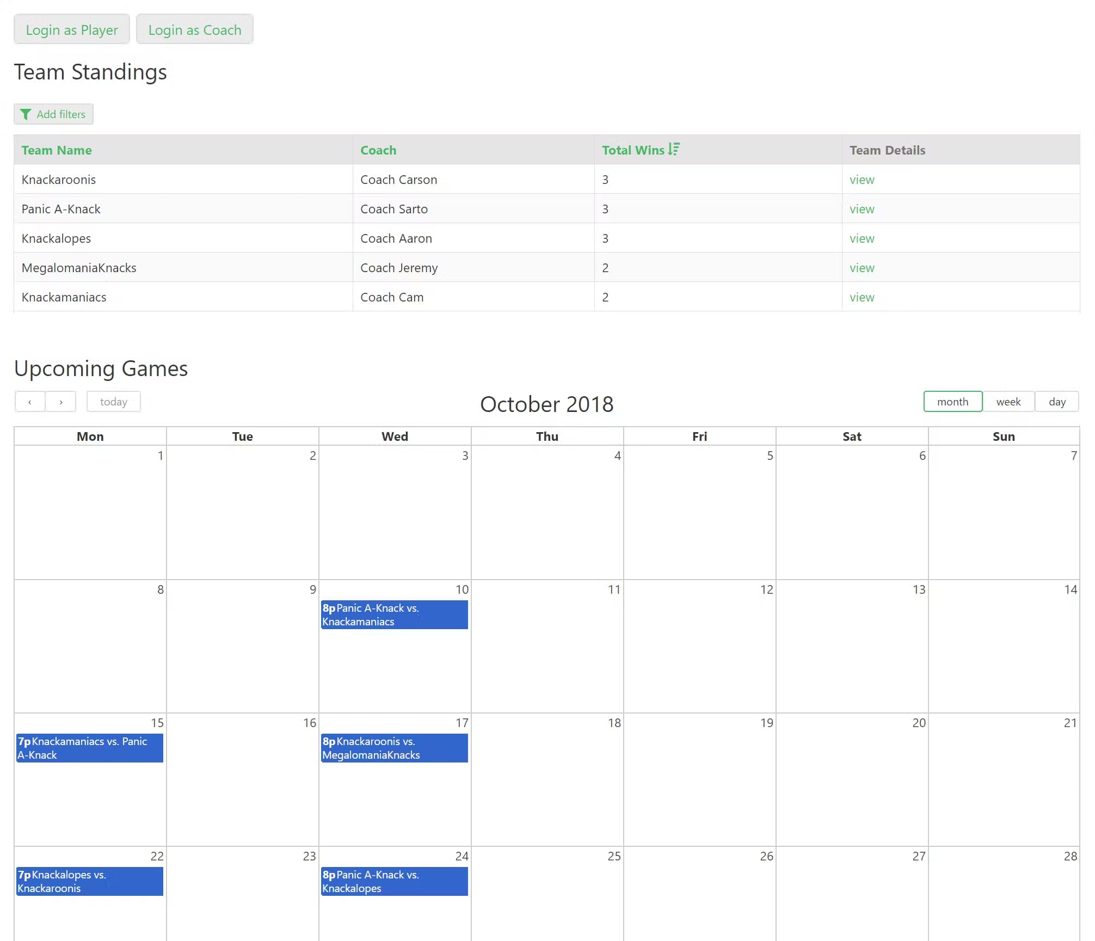1095x941 pixels.
Task: Click the Add filters funnel icon
Action: (25, 114)
